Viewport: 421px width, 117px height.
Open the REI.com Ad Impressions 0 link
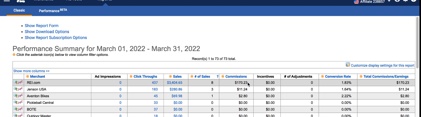pos(120,83)
